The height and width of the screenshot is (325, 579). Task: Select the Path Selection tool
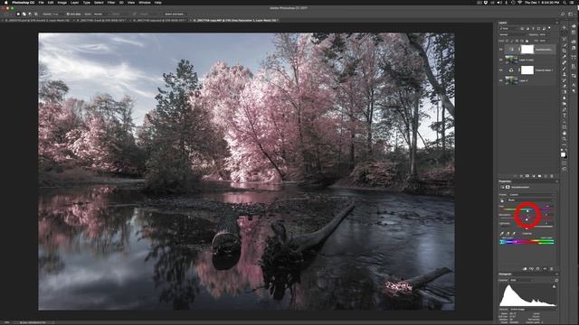tap(565, 121)
